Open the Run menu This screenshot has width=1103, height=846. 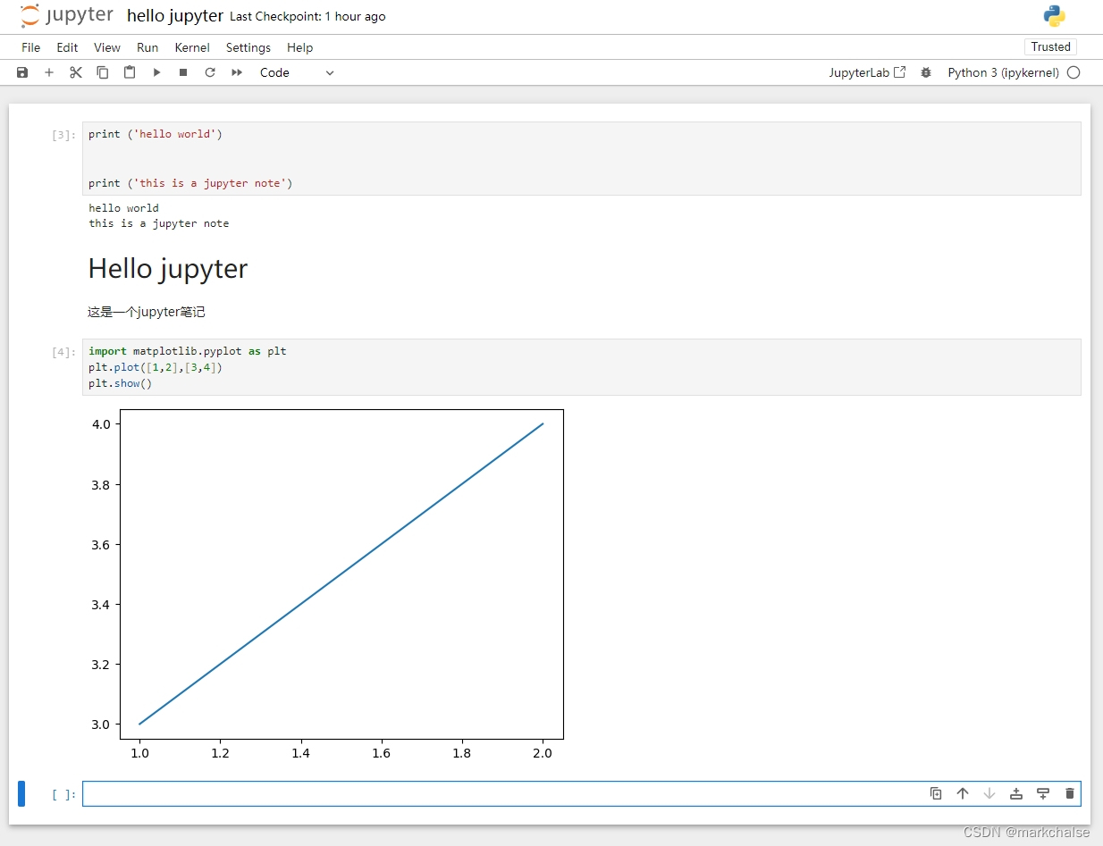pyautogui.click(x=147, y=47)
